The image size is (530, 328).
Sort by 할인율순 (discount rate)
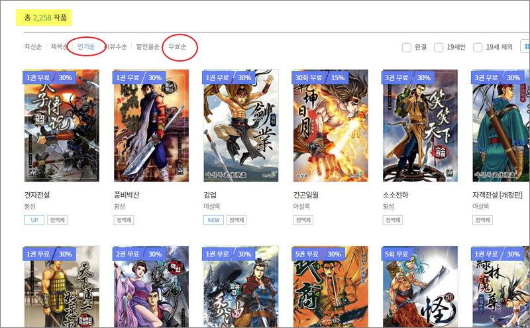[x=148, y=46]
